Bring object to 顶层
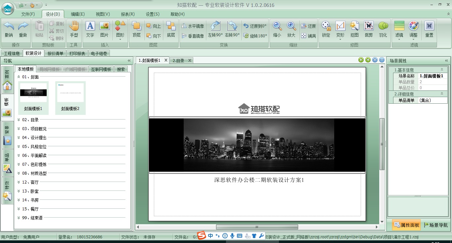 [137, 29]
